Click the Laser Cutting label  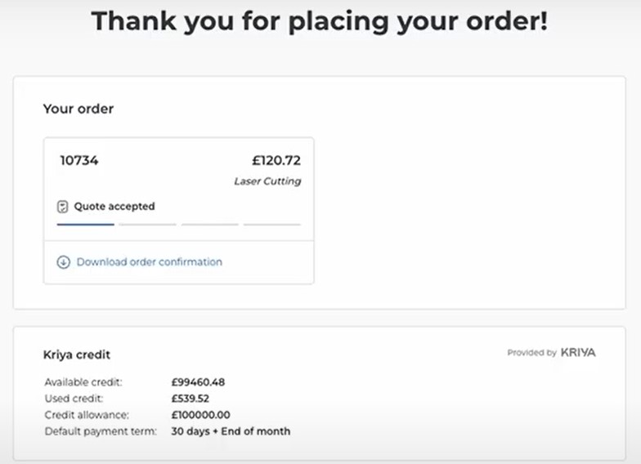(x=268, y=181)
